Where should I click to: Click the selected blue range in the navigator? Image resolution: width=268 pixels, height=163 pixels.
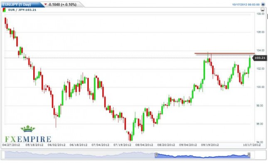click(202, 156)
